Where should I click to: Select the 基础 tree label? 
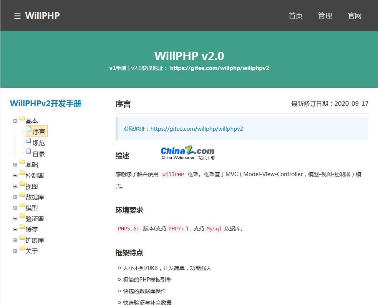pos(31,165)
